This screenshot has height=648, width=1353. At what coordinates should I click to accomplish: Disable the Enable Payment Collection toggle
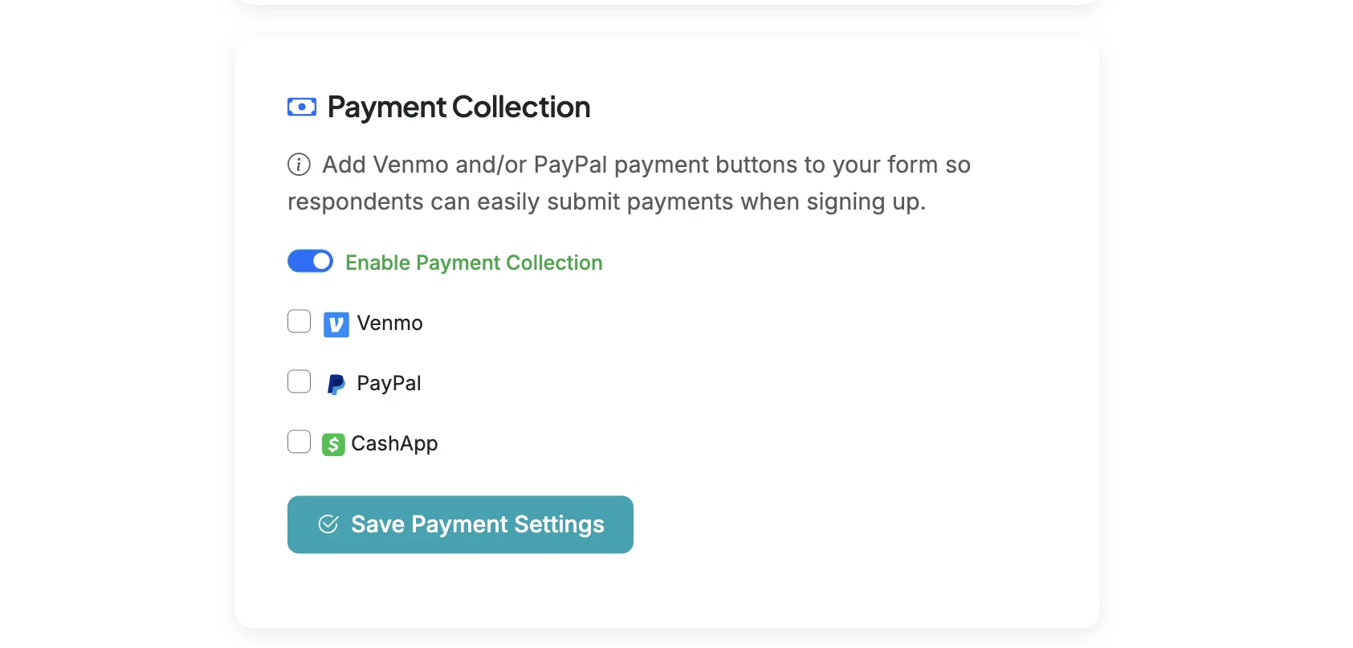click(310, 261)
